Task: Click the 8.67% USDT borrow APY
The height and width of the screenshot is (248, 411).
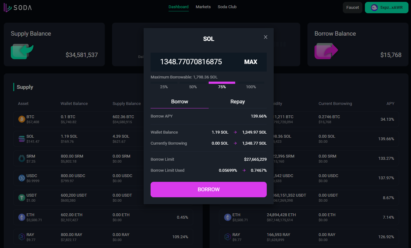Action: pyautogui.click(x=388, y=198)
